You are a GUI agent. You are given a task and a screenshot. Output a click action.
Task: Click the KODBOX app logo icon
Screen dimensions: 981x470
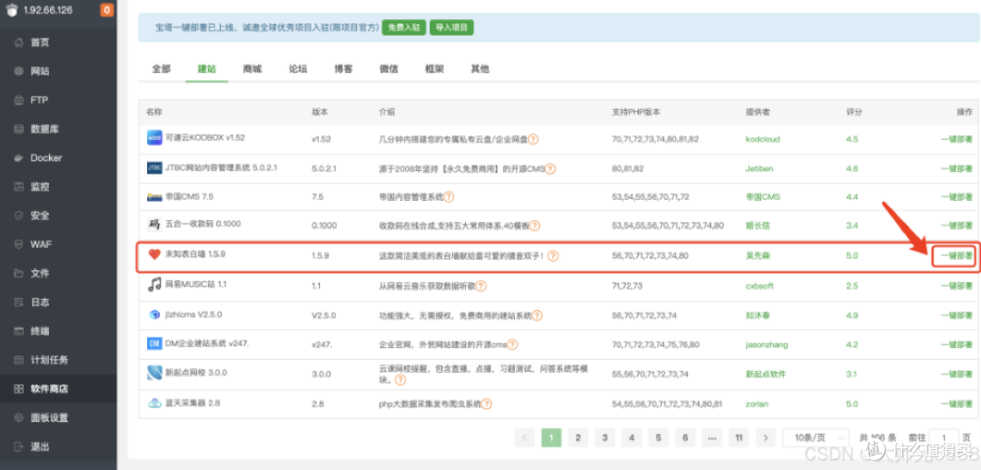tap(154, 137)
